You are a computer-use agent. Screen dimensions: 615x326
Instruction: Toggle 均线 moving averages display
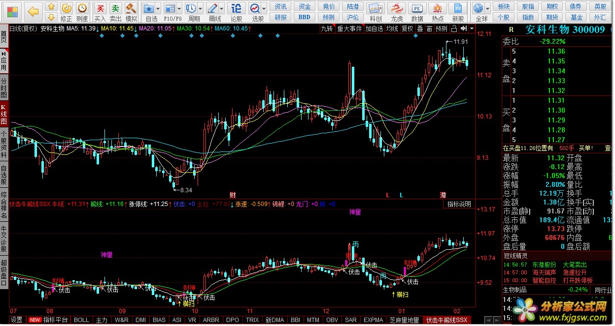coord(392,29)
